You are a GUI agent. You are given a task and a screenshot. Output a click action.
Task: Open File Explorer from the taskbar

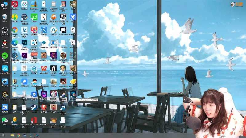(12, 136)
